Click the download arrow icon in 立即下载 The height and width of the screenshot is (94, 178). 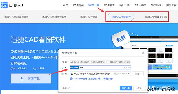(x=22, y=78)
